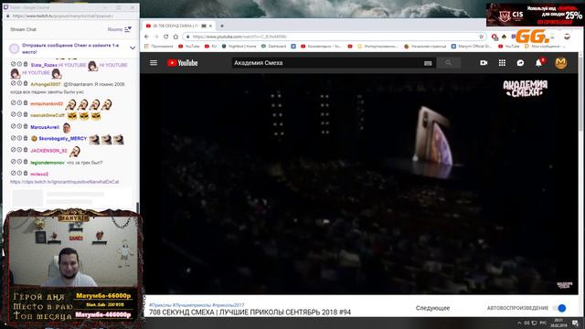Click username Skorobogatiy_MERCY in chat
585x329 pixels.
[x=63, y=138]
